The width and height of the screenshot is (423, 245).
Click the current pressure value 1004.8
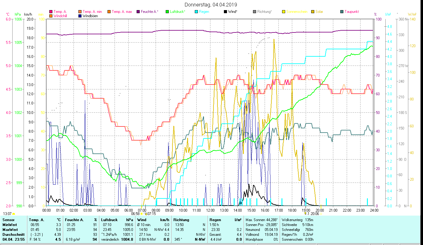coord(127,239)
